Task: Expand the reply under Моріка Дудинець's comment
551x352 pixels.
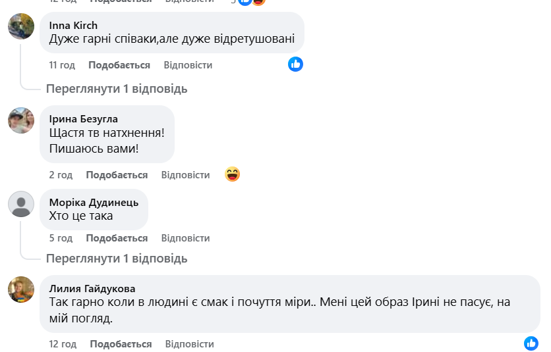Action: (x=117, y=259)
